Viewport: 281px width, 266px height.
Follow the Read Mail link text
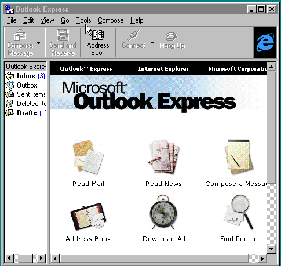(x=88, y=184)
